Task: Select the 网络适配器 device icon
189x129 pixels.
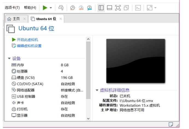Action: [x=14, y=90]
